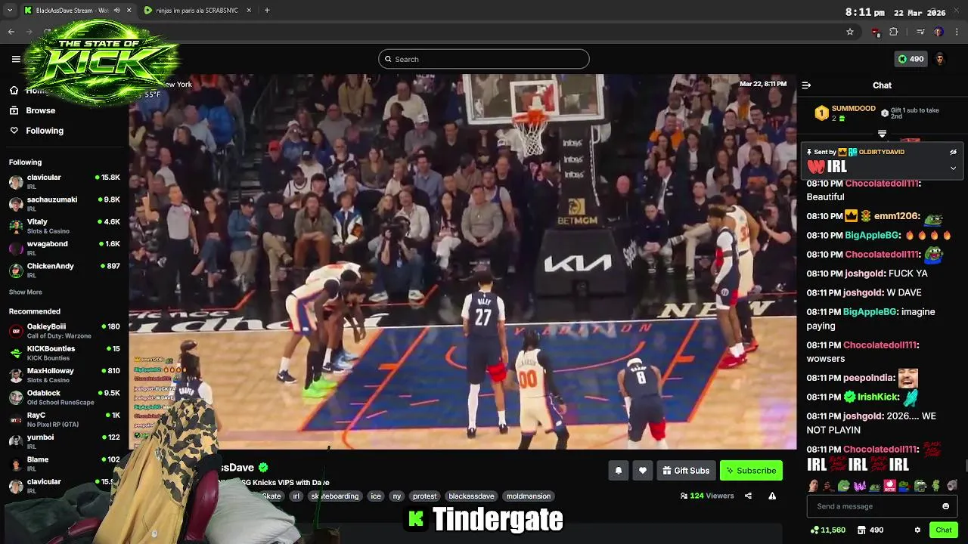968x544 pixels.
Task: Click the ice tag
Action: pos(376,496)
